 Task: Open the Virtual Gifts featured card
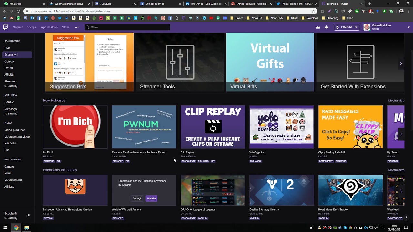coord(270,62)
